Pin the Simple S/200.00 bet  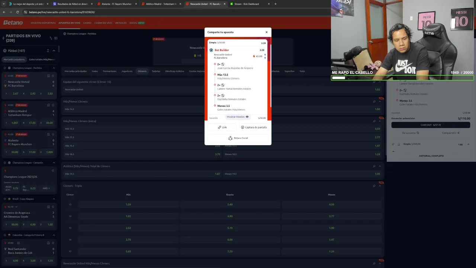[x=393, y=144]
